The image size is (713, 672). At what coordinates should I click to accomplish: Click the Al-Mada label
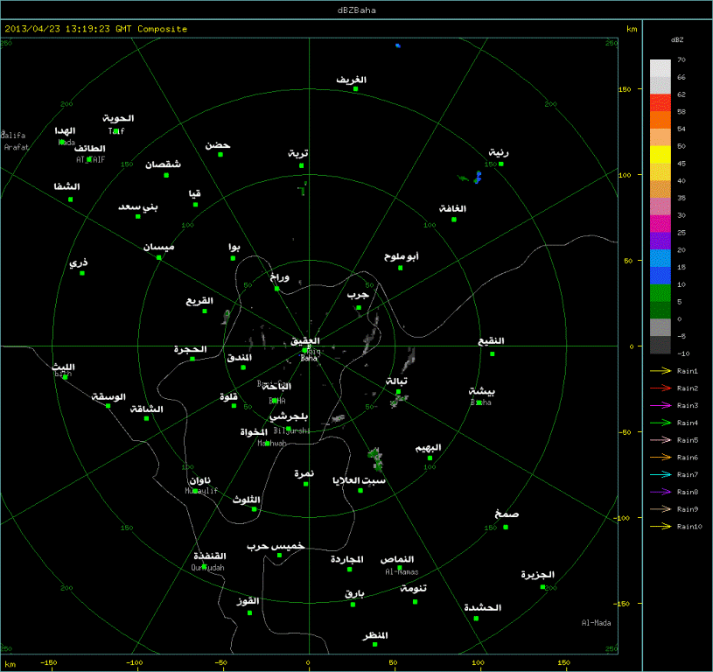point(596,623)
